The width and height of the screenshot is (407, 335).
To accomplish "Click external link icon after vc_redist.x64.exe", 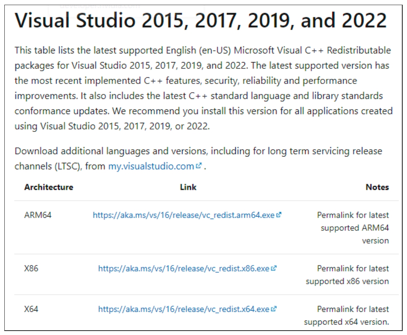I will (274, 309).
